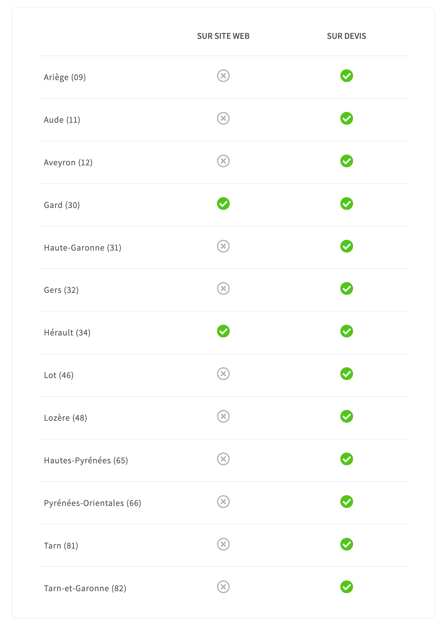
Task: Click Hautes-Pyrénées gray cross under Sur Site Web
Action: pyautogui.click(x=223, y=459)
